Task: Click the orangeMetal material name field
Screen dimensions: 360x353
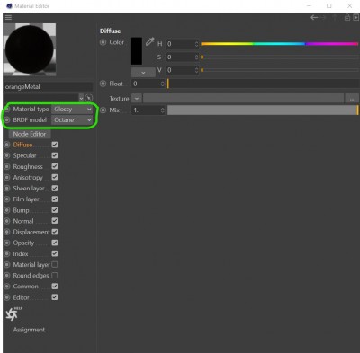Action: pyautogui.click(x=48, y=87)
